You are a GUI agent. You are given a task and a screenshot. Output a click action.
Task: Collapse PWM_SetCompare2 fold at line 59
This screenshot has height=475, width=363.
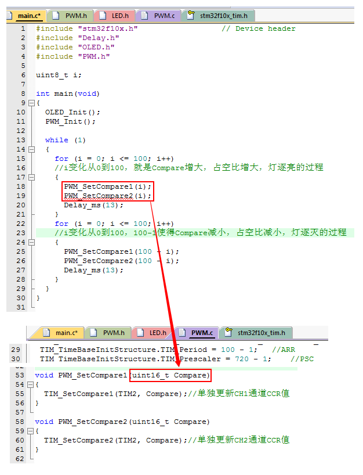pos(30,431)
